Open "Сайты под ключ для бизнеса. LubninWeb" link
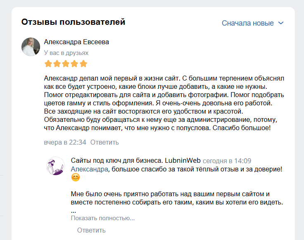 click(x=136, y=161)
